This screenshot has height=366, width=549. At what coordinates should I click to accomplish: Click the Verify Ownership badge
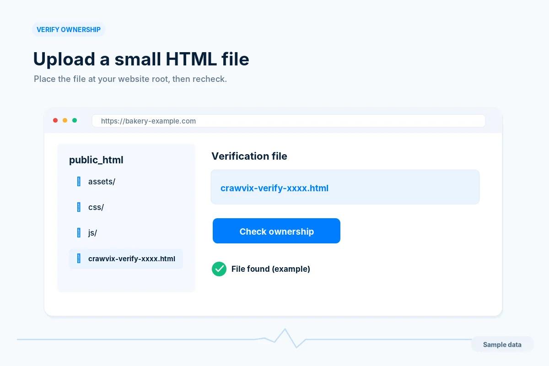[x=69, y=30]
